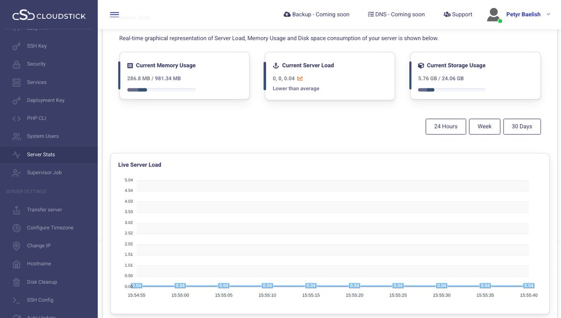Click the SSH Key sidebar icon

(x=16, y=46)
